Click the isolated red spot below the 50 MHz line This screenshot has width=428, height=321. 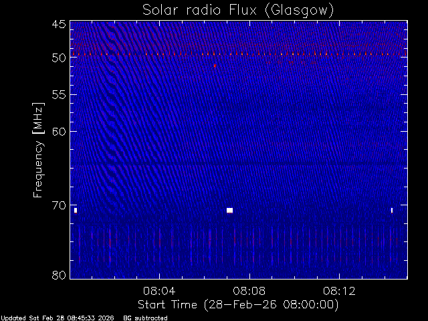click(215, 66)
